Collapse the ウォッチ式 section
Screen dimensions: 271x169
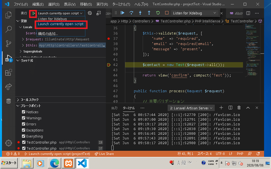point(18,60)
